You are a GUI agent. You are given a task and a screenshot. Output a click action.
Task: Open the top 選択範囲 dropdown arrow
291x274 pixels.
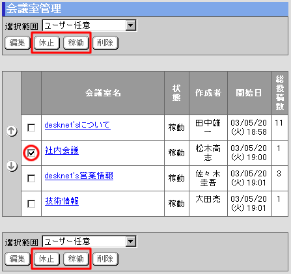[x=131, y=25]
